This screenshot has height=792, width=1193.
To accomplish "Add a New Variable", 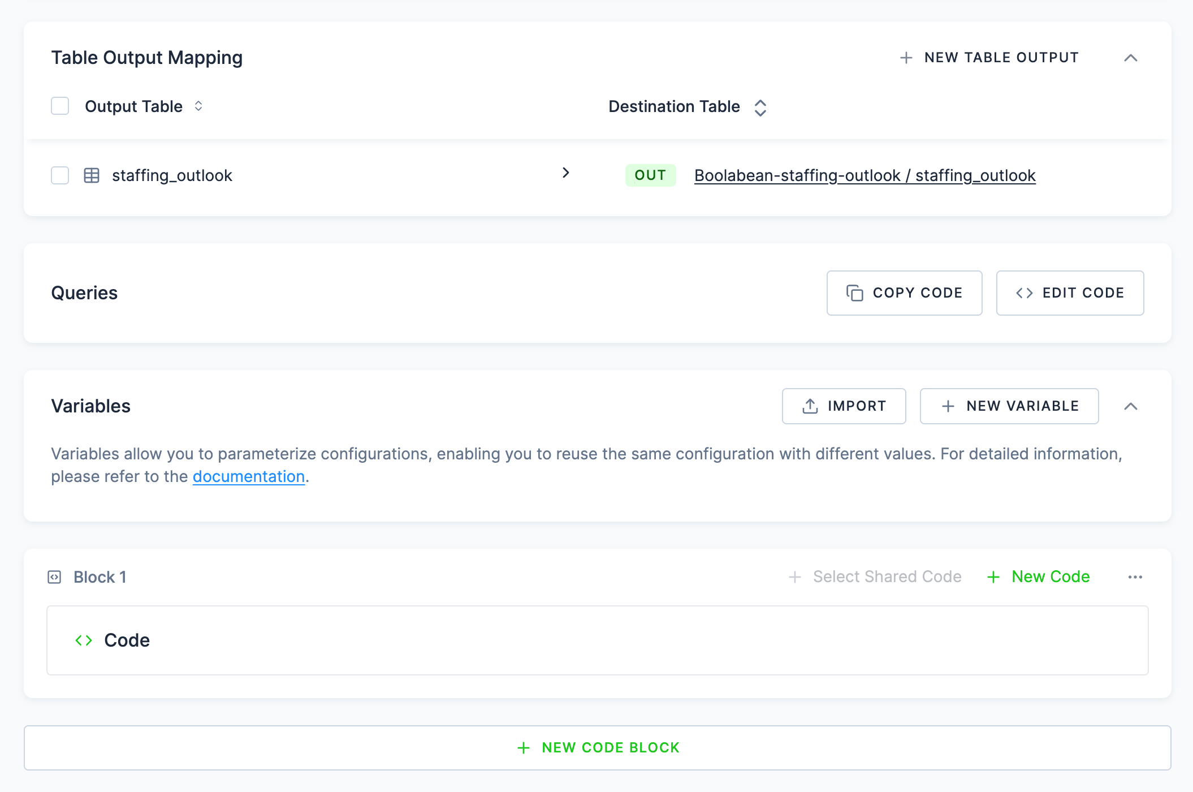I will pyautogui.click(x=1009, y=406).
